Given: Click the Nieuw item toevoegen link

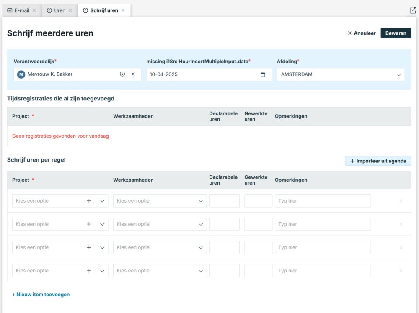Looking at the screenshot, I should pyautogui.click(x=41, y=295).
